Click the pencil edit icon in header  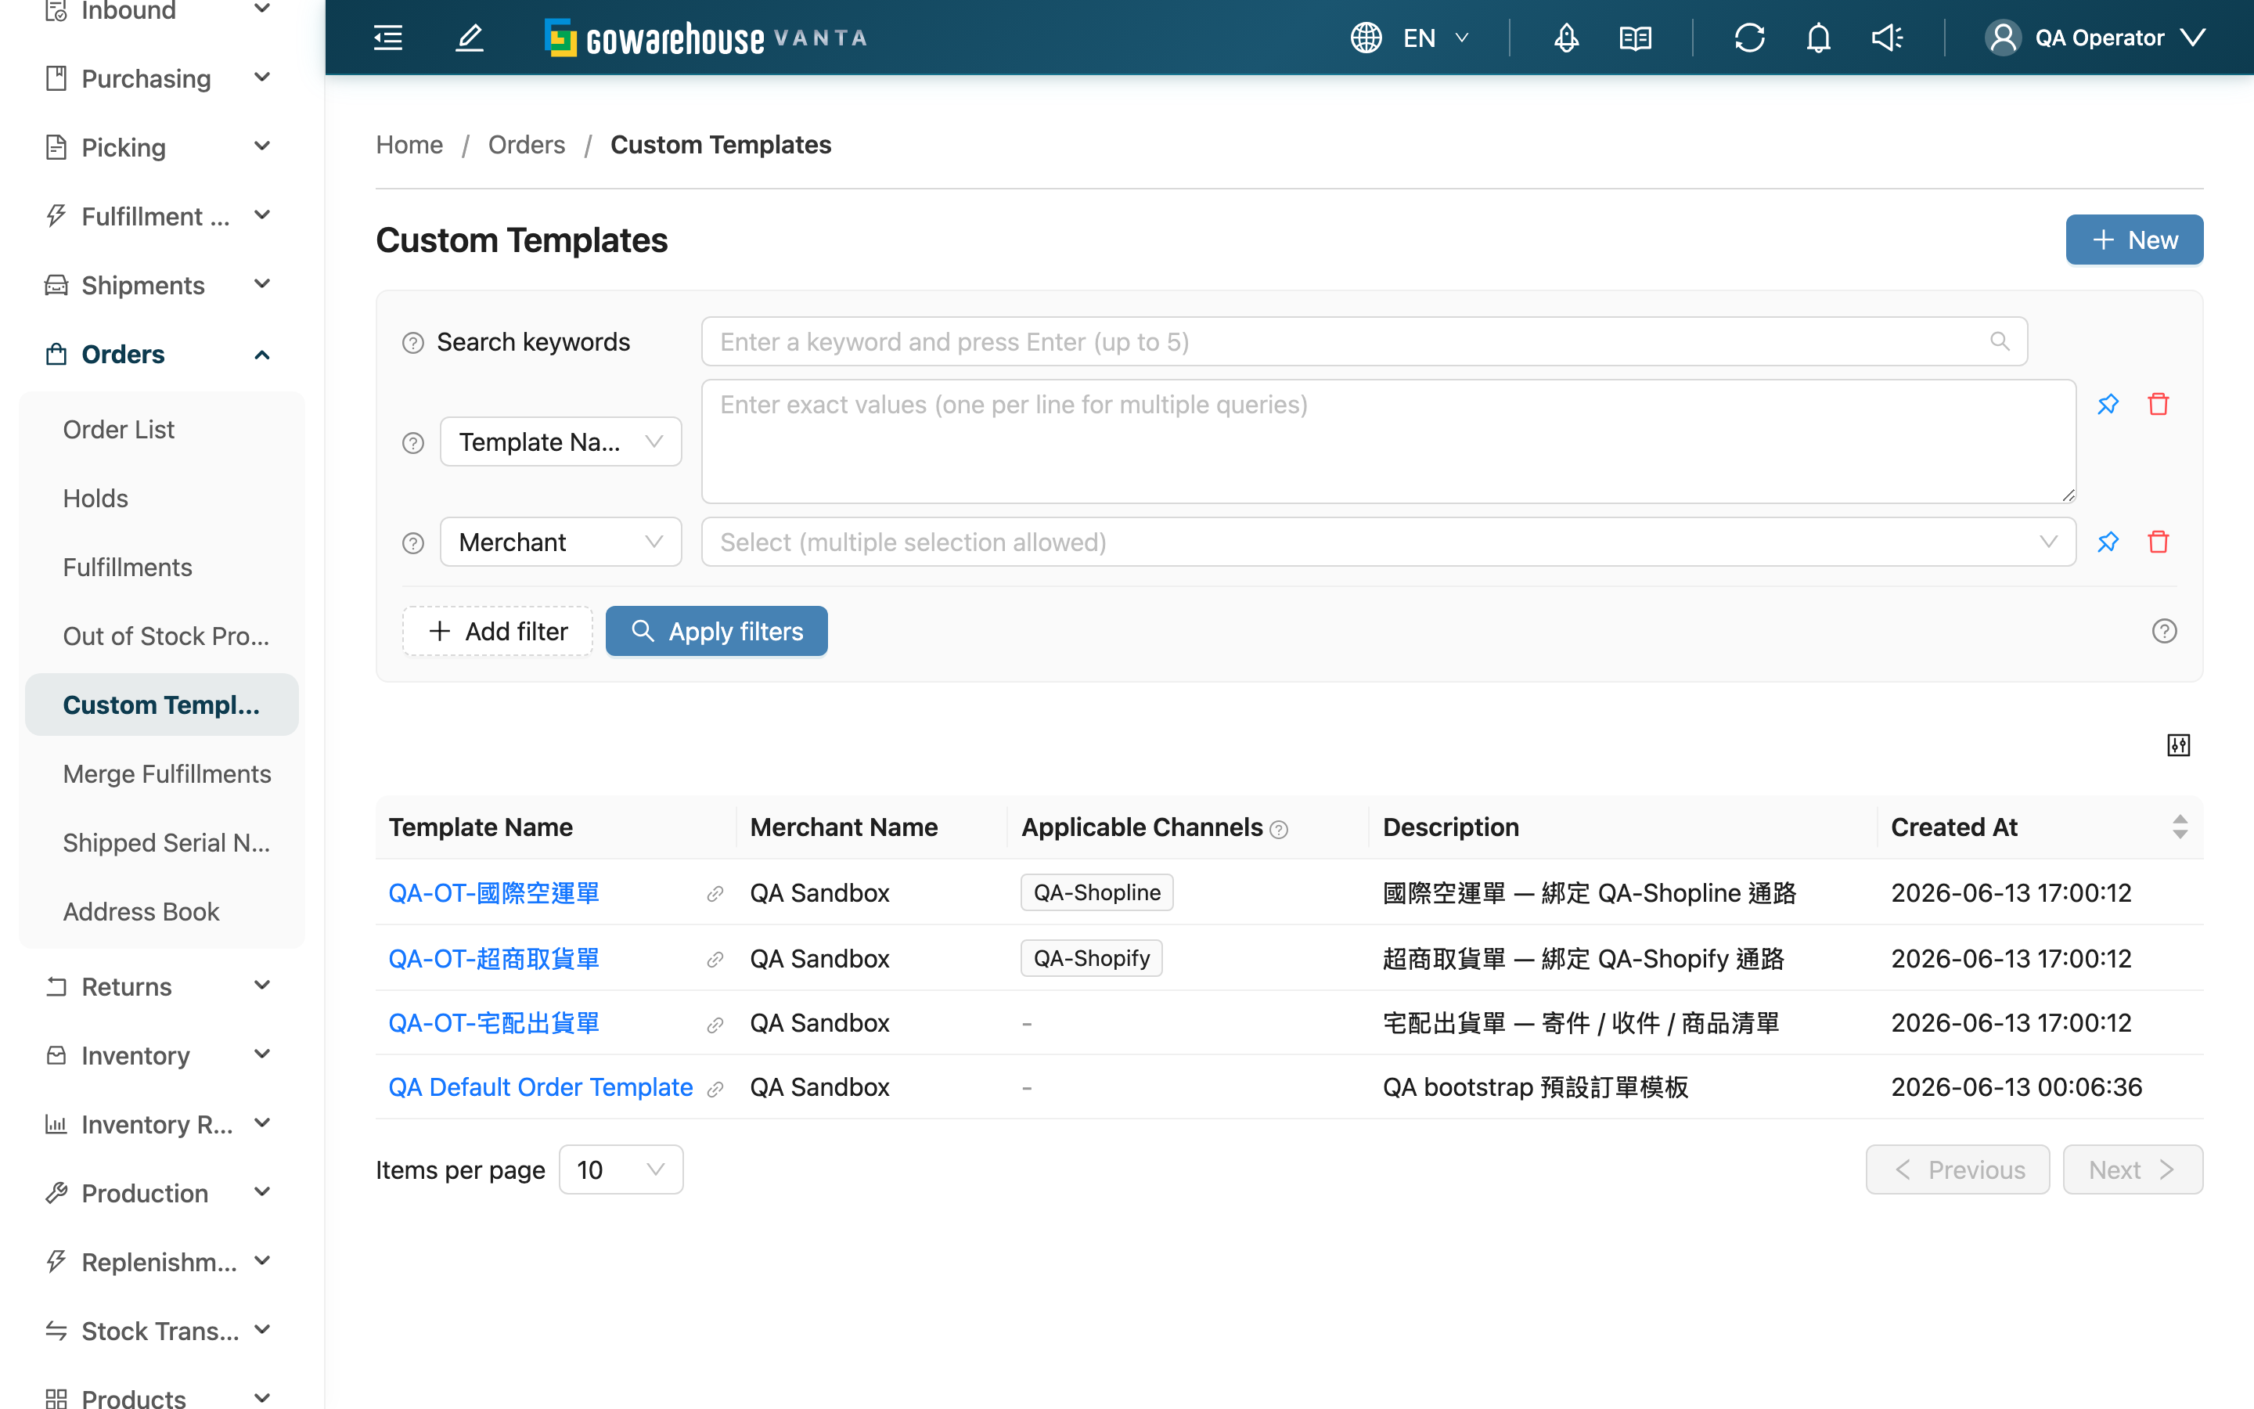470,38
